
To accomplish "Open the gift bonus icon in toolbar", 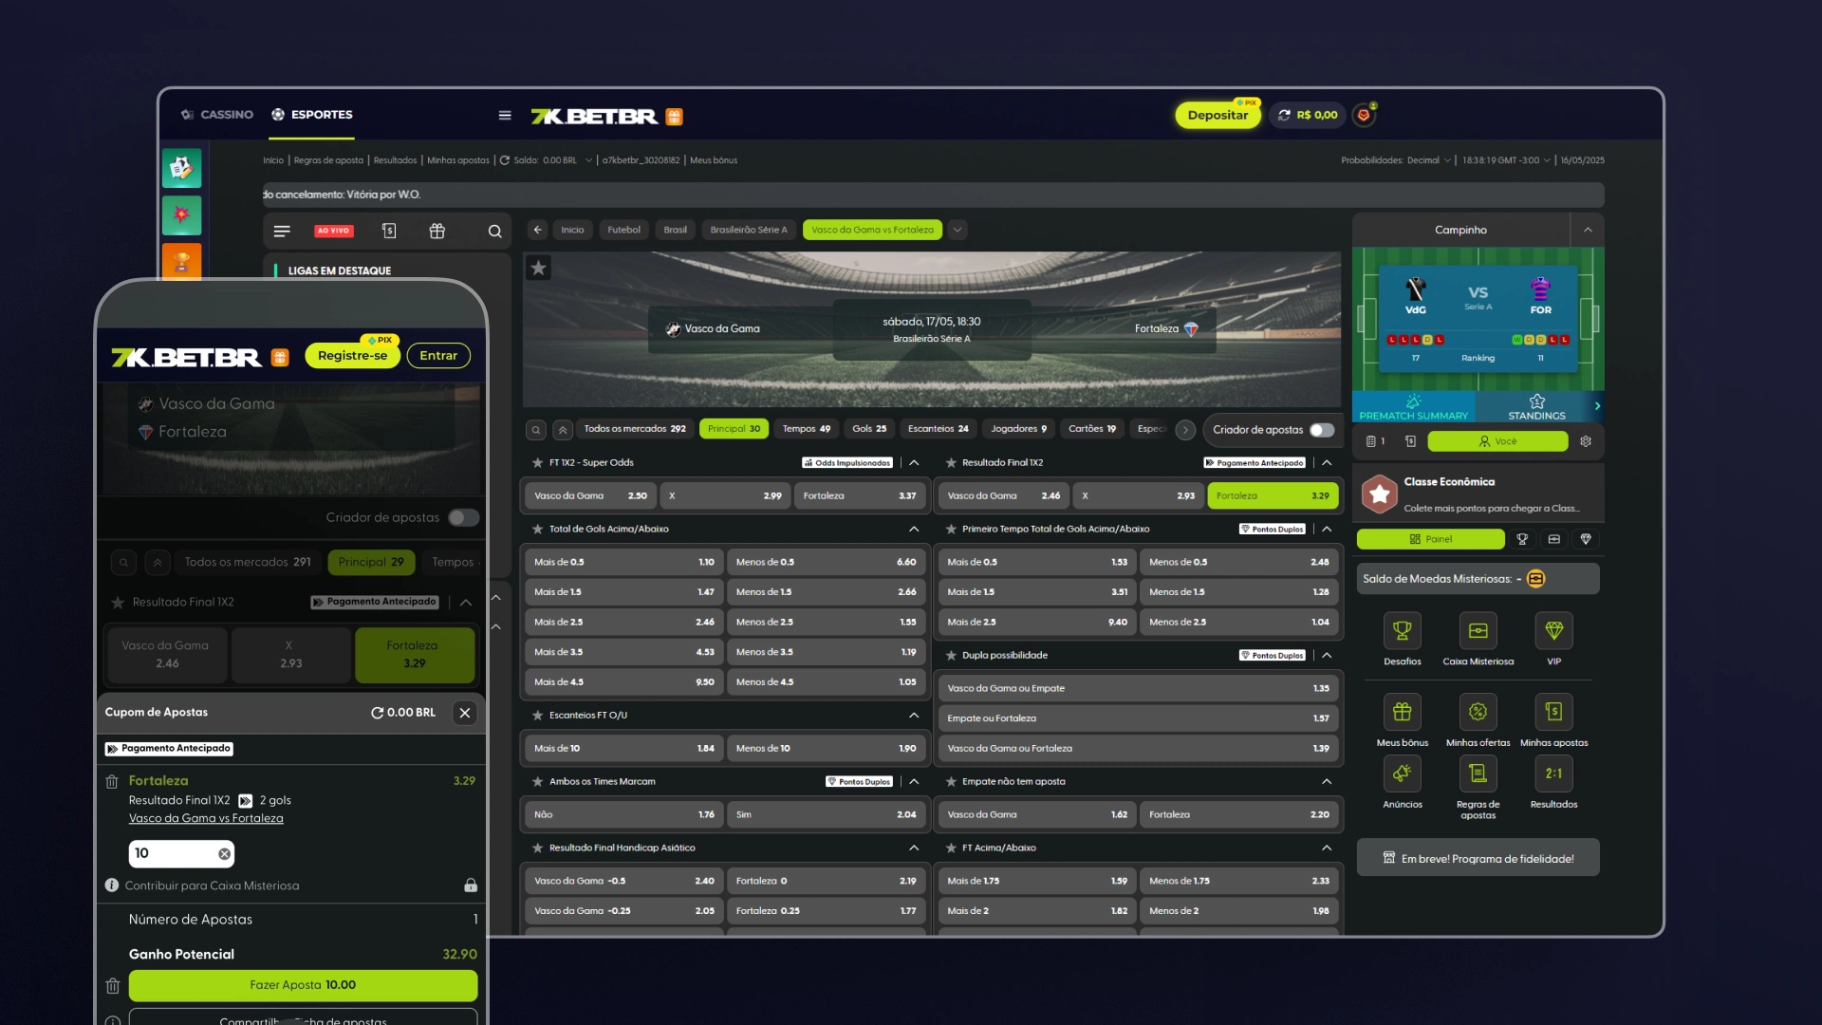I will pos(437,231).
